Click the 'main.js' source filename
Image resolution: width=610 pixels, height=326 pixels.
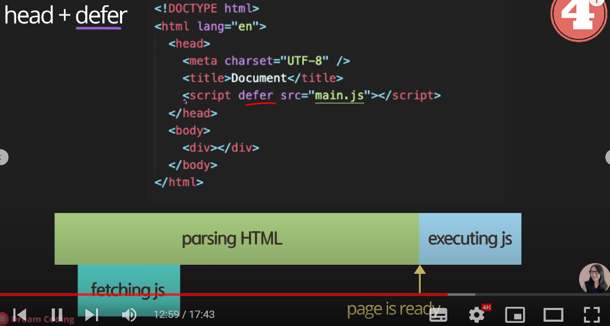click(339, 95)
